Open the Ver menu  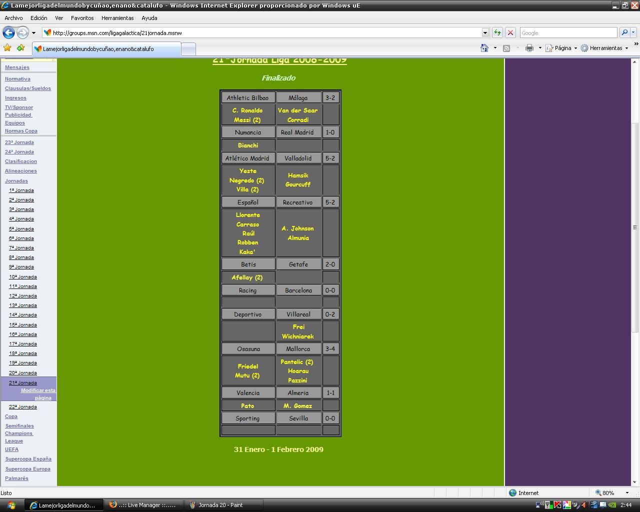tap(59, 18)
